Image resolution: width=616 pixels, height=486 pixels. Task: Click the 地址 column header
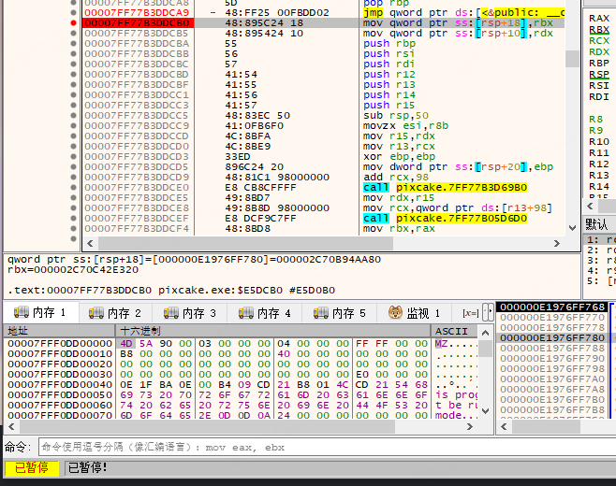(x=59, y=331)
